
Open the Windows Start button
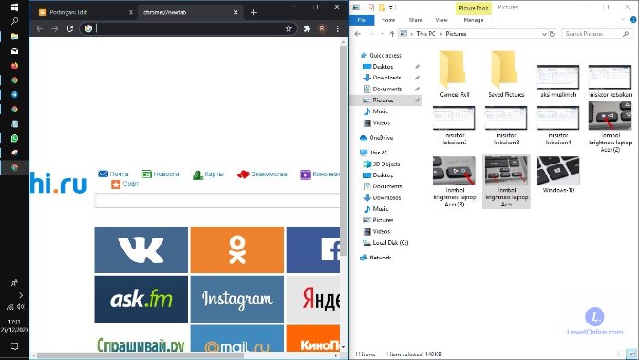tap(15, 7)
